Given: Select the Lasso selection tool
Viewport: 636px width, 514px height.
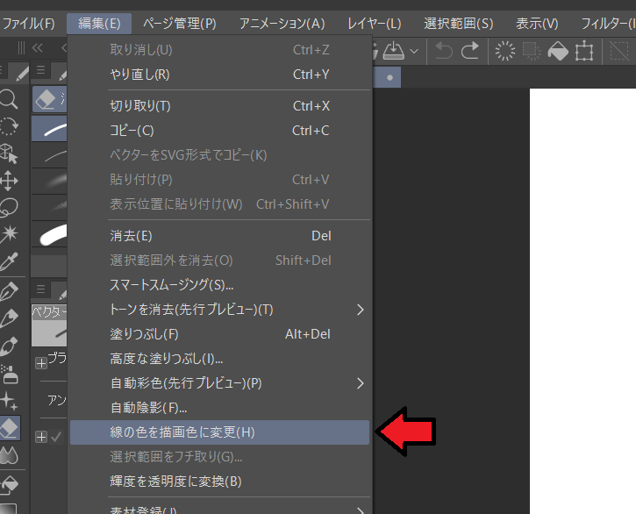Looking at the screenshot, I should coord(9,208).
